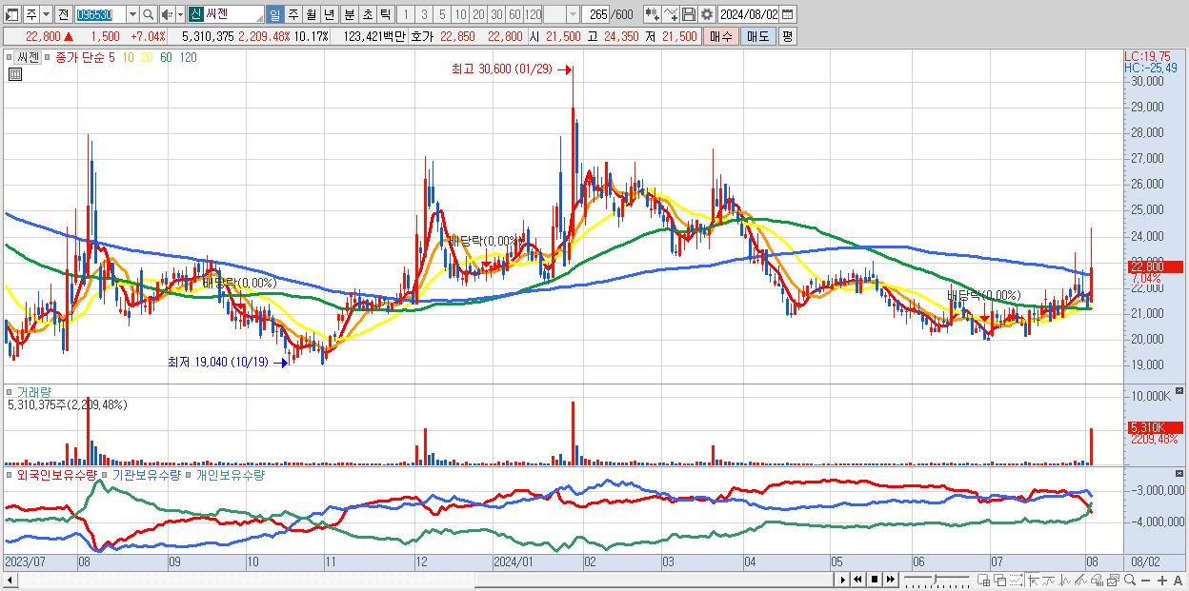
Task: Click the 외국인보유수량 legend entry
Action: tap(56, 474)
